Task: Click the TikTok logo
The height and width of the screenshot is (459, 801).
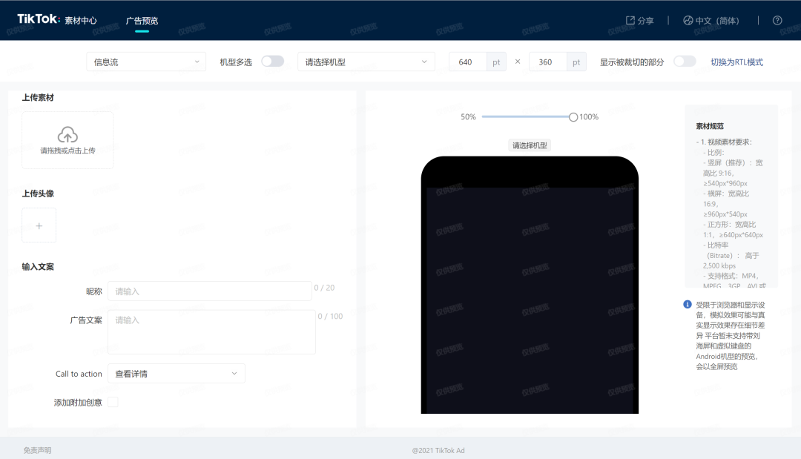Action: 39,20
